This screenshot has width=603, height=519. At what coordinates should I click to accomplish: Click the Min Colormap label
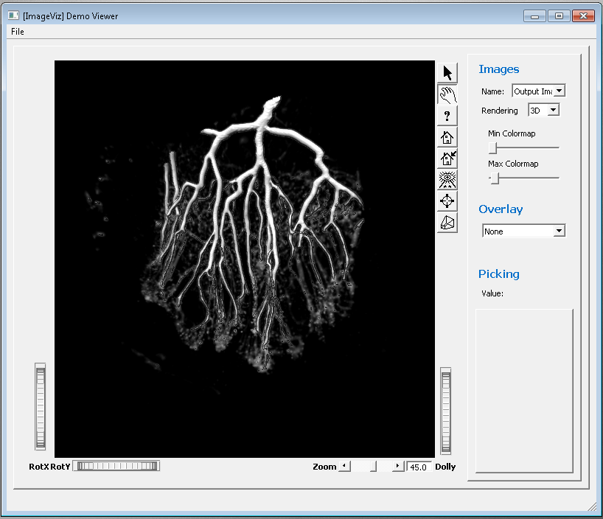coord(512,133)
